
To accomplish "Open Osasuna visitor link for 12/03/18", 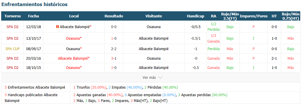I will (x=153, y=27).
